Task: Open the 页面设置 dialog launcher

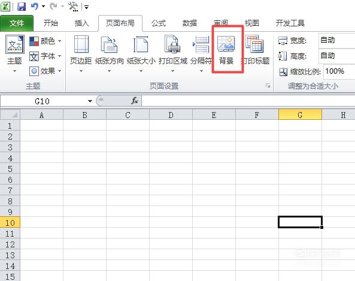Action: pyautogui.click(x=268, y=86)
